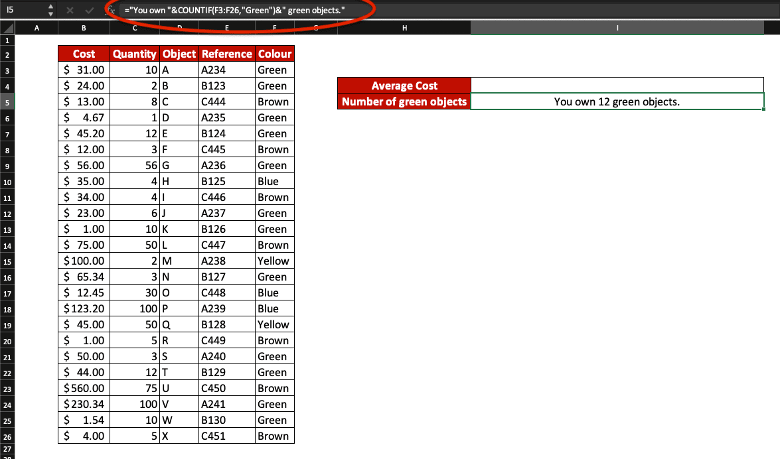
Task: Select the Cost header cell of the table
Action: pyautogui.click(x=84, y=54)
